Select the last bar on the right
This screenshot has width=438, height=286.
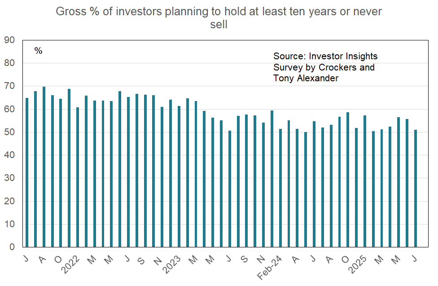point(416,189)
